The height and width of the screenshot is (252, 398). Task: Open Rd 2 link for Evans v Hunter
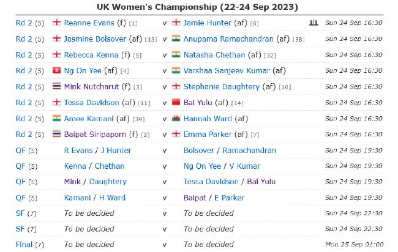[x=24, y=23]
